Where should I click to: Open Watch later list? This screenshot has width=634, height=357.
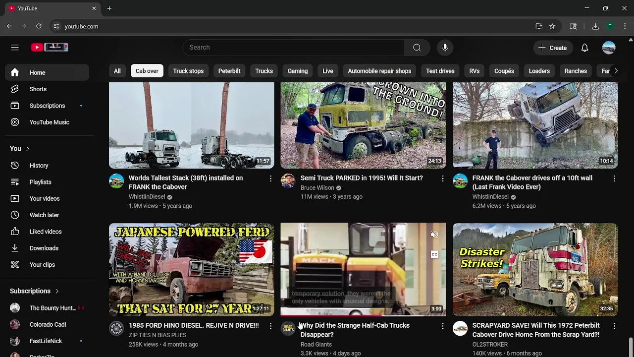pyautogui.click(x=47, y=215)
